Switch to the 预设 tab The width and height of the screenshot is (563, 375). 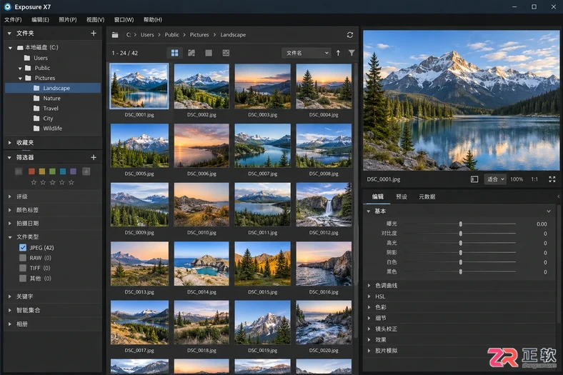[x=402, y=196]
